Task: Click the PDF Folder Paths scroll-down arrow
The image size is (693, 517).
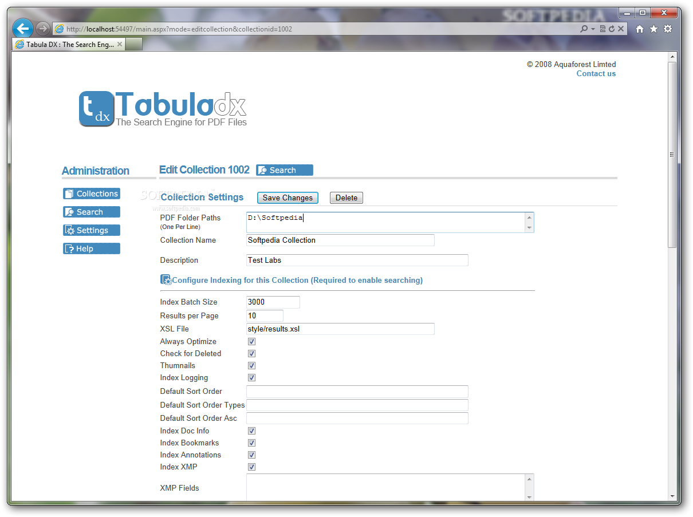Action: 529,227
